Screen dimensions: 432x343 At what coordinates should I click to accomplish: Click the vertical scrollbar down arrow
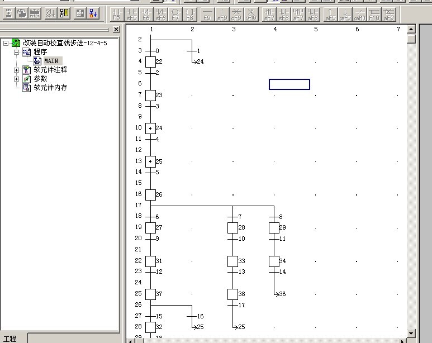click(411, 334)
